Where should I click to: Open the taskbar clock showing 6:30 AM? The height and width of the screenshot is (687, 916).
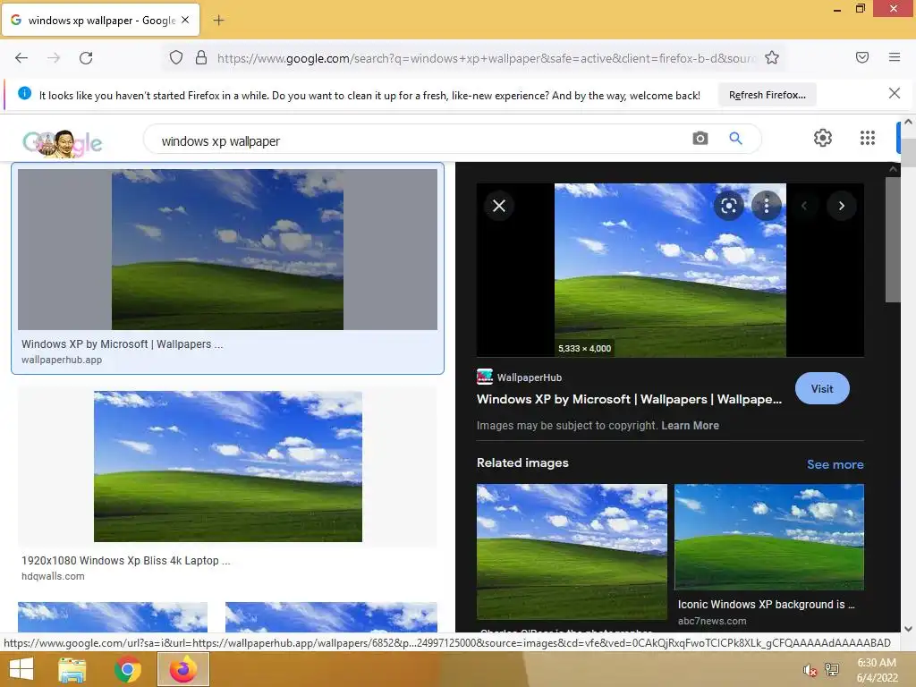point(877,670)
